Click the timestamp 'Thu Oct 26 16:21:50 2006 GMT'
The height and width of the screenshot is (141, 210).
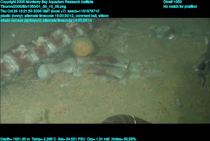coord(25,11)
